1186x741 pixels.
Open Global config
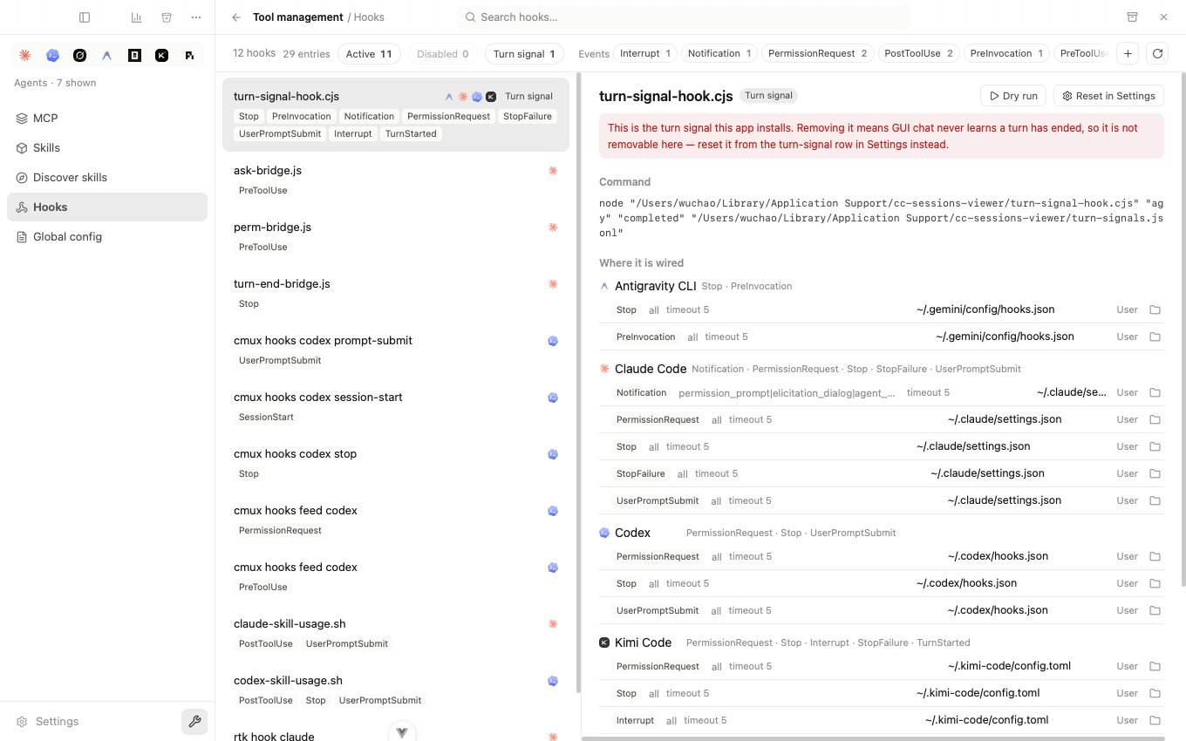coord(107,236)
